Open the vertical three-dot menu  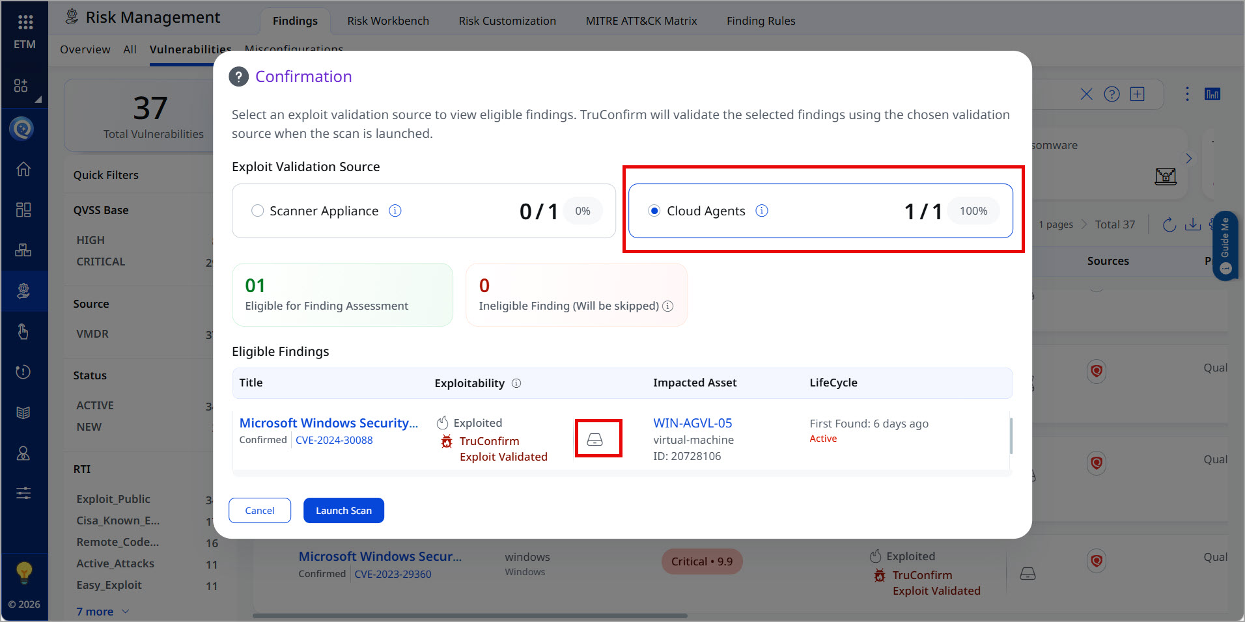[1187, 94]
